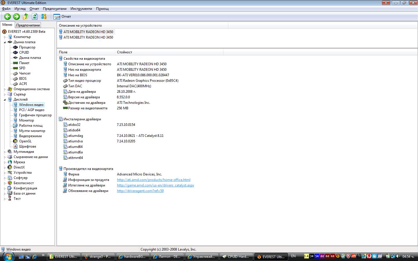Select Безопасност in the tree

point(24,183)
